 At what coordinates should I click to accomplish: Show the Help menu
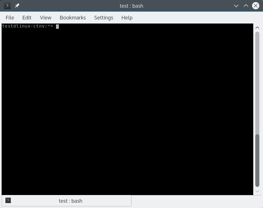(127, 17)
